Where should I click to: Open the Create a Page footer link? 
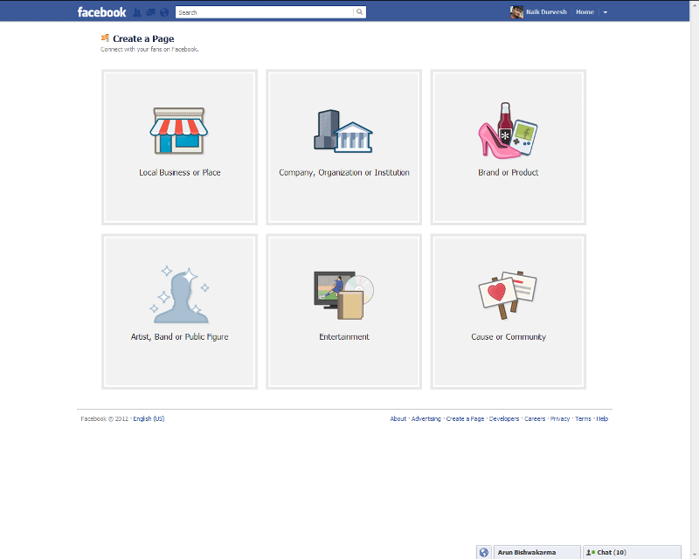point(465,418)
